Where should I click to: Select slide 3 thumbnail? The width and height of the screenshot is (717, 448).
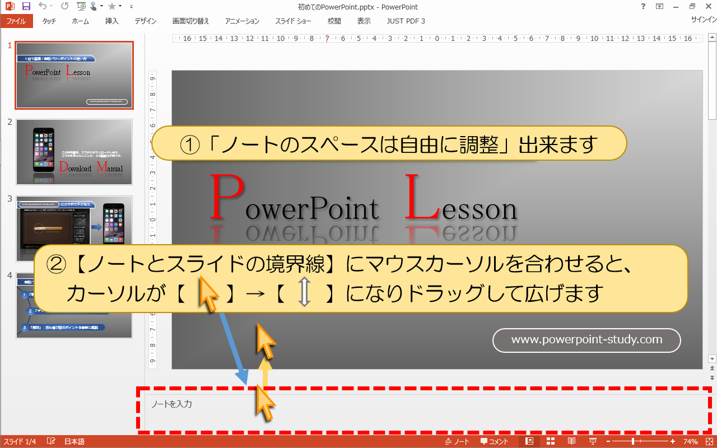click(74, 228)
